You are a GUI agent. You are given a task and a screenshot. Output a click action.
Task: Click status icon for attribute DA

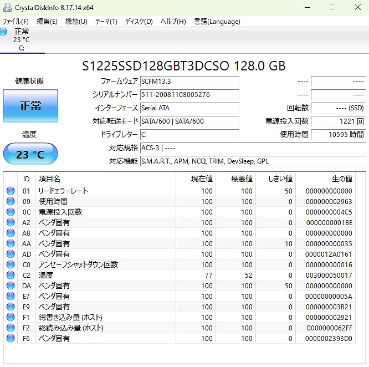click(x=11, y=286)
